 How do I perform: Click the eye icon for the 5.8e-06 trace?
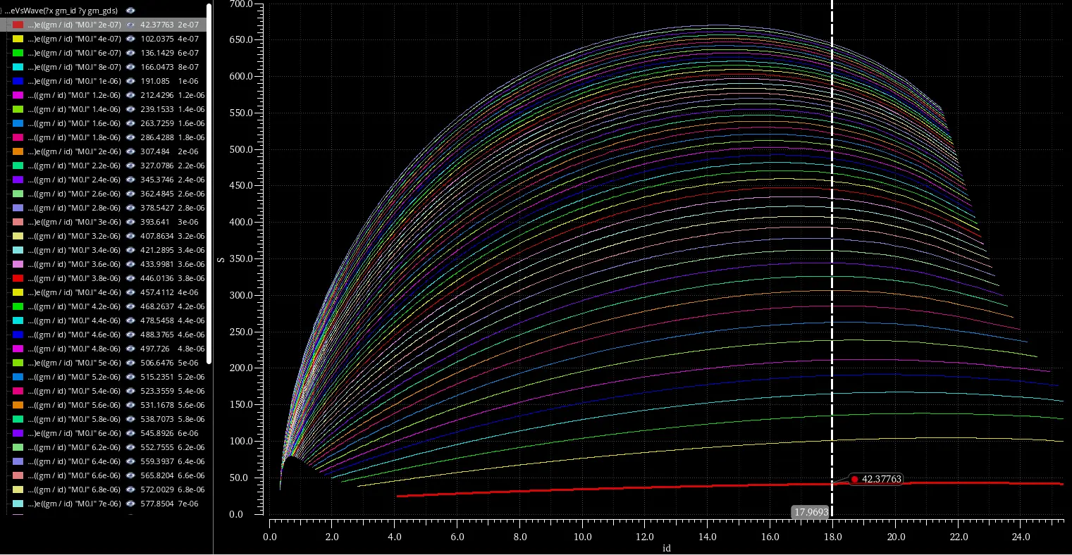click(130, 419)
